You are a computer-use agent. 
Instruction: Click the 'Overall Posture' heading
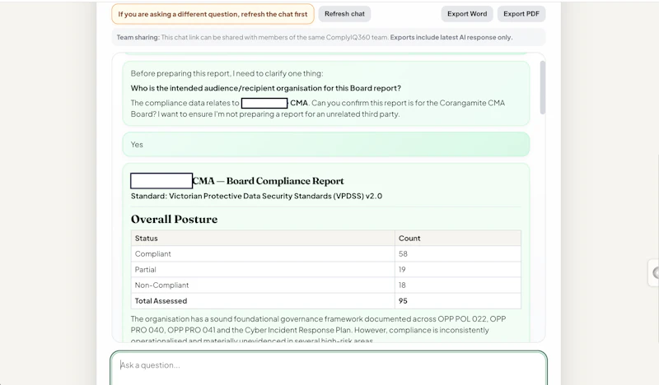(174, 219)
